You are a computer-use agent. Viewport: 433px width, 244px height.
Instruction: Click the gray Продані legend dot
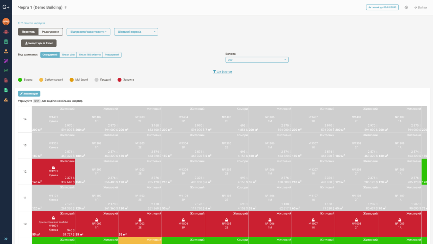96,80
